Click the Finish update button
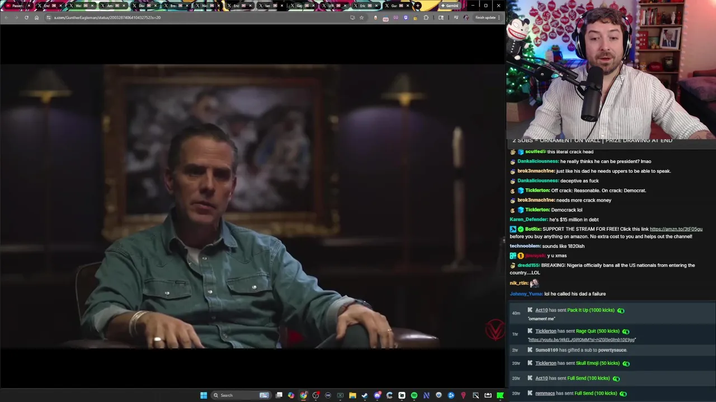The image size is (716, 402). [487, 17]
